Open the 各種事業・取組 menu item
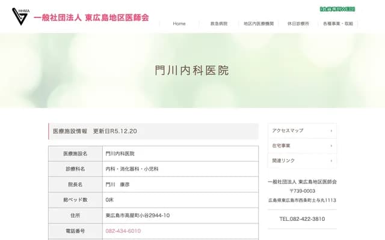The width and height of the screenshot is (385, 240). [x=338, y=23]
